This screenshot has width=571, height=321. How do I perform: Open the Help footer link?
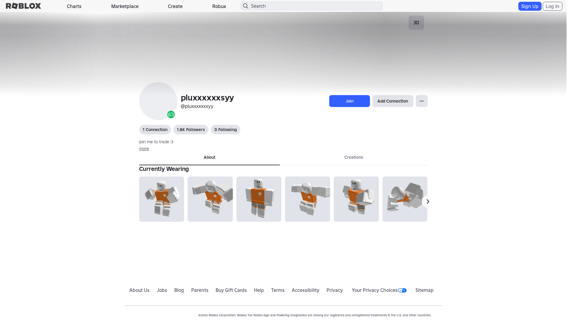259,290
